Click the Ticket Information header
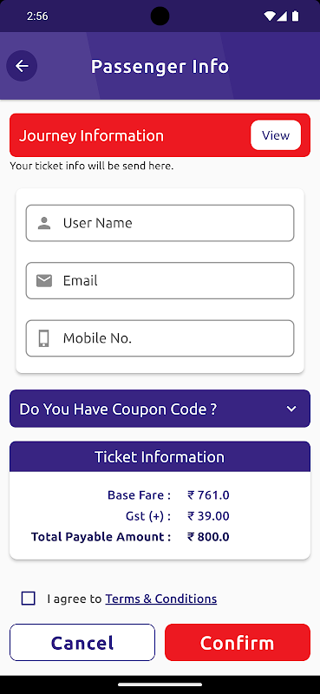 tap(160, 457)
